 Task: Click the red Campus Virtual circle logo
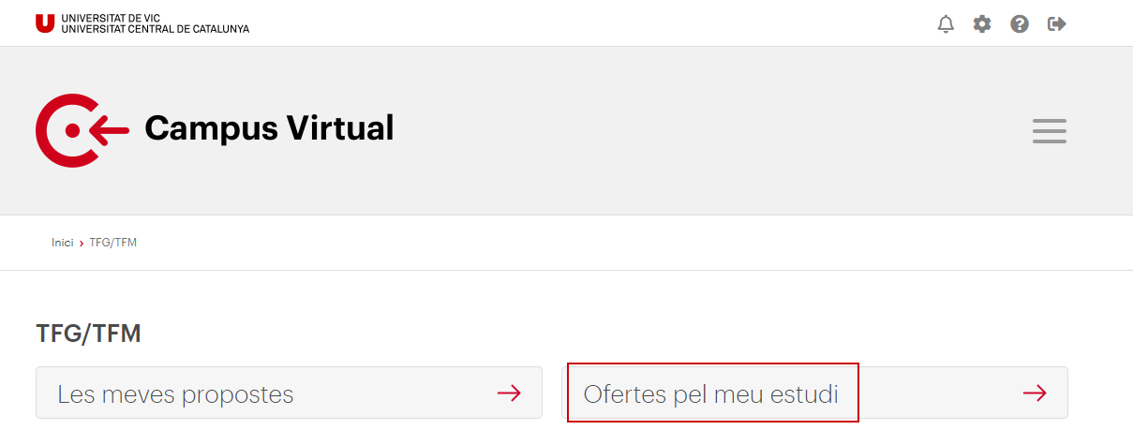(82, 130)
